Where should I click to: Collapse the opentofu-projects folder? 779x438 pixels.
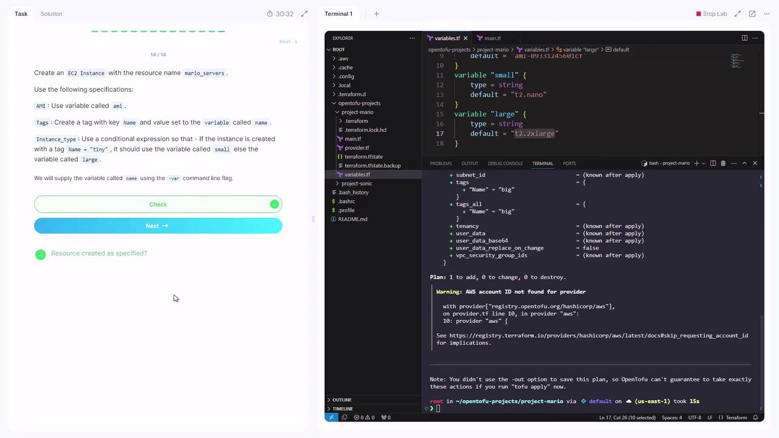coord(359,103)
